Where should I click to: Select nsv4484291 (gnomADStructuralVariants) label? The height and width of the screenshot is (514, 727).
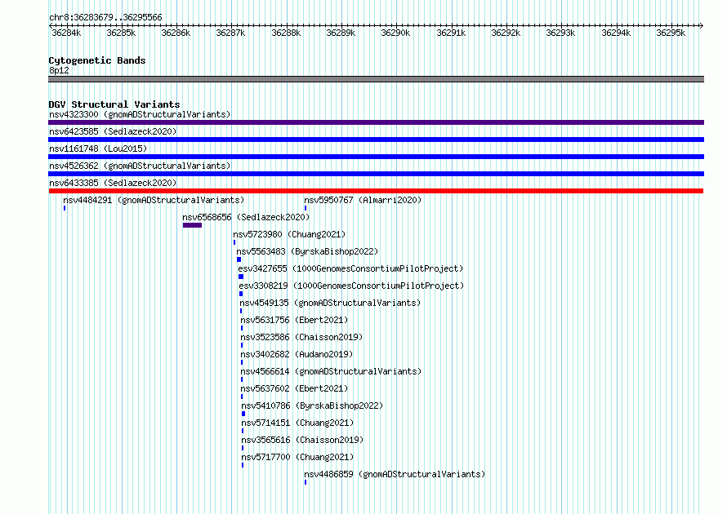(x=154, y=200)
